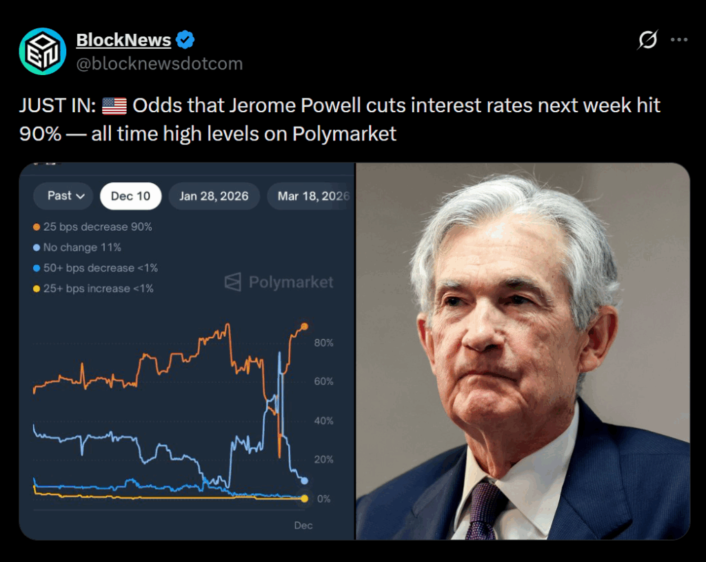Switch to the Mar 18, 2026 tab

click(x=313, y=196)
